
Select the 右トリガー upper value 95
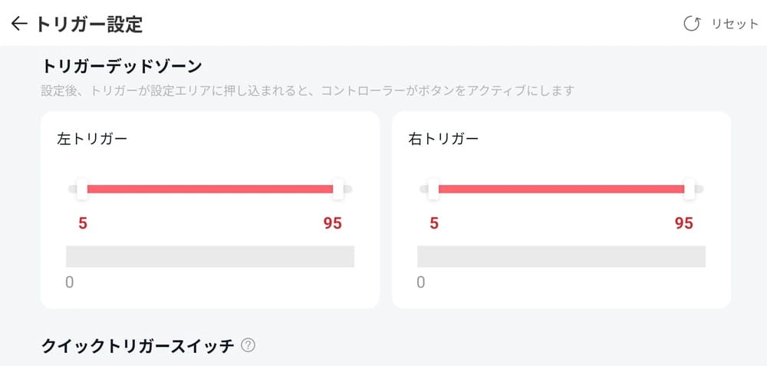point(683,223)
